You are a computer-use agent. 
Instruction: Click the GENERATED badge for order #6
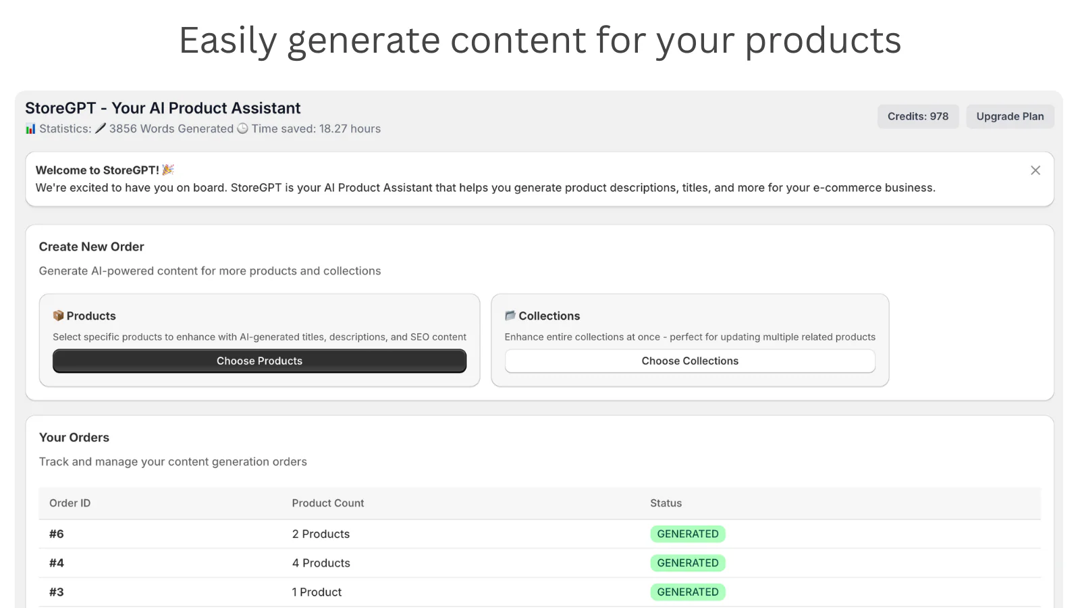click(688, 534)
